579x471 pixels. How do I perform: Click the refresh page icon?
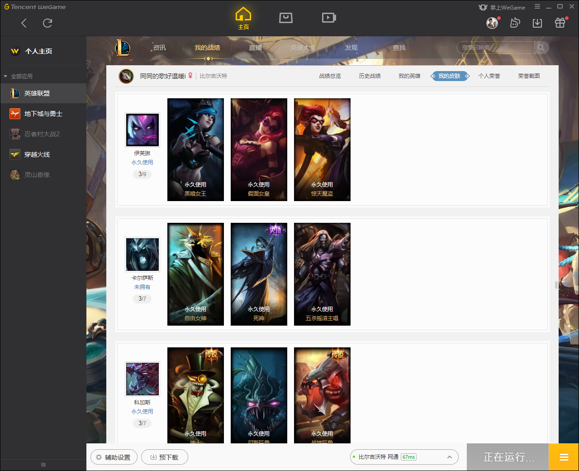pyautogui.click(x=47, y=23)
